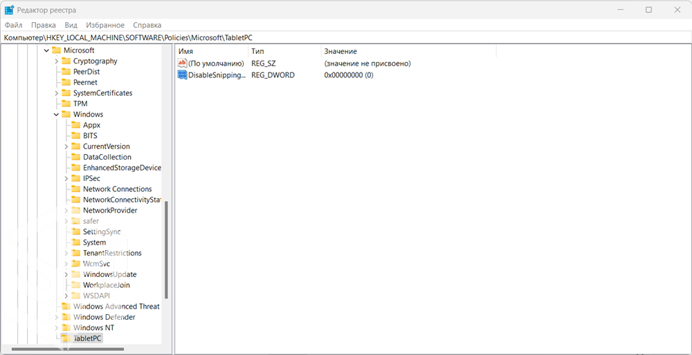
Task: Click the Windows folder icon
Action: [x=66, y=114]
